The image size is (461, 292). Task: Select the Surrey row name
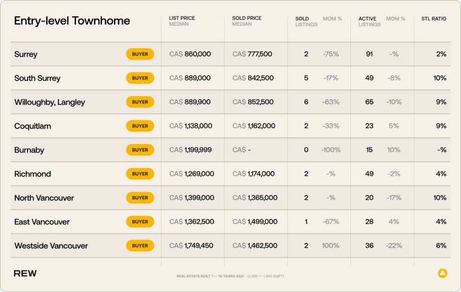(26, 54)
